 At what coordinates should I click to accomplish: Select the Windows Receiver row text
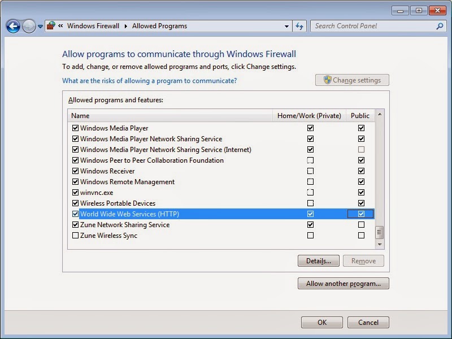click(107, 171)
